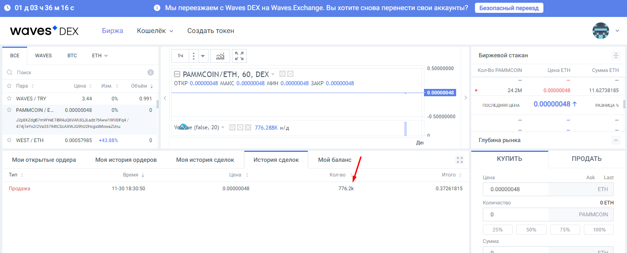Click the info icon in migration banner
Screen dimensions: 627x253
157,8
